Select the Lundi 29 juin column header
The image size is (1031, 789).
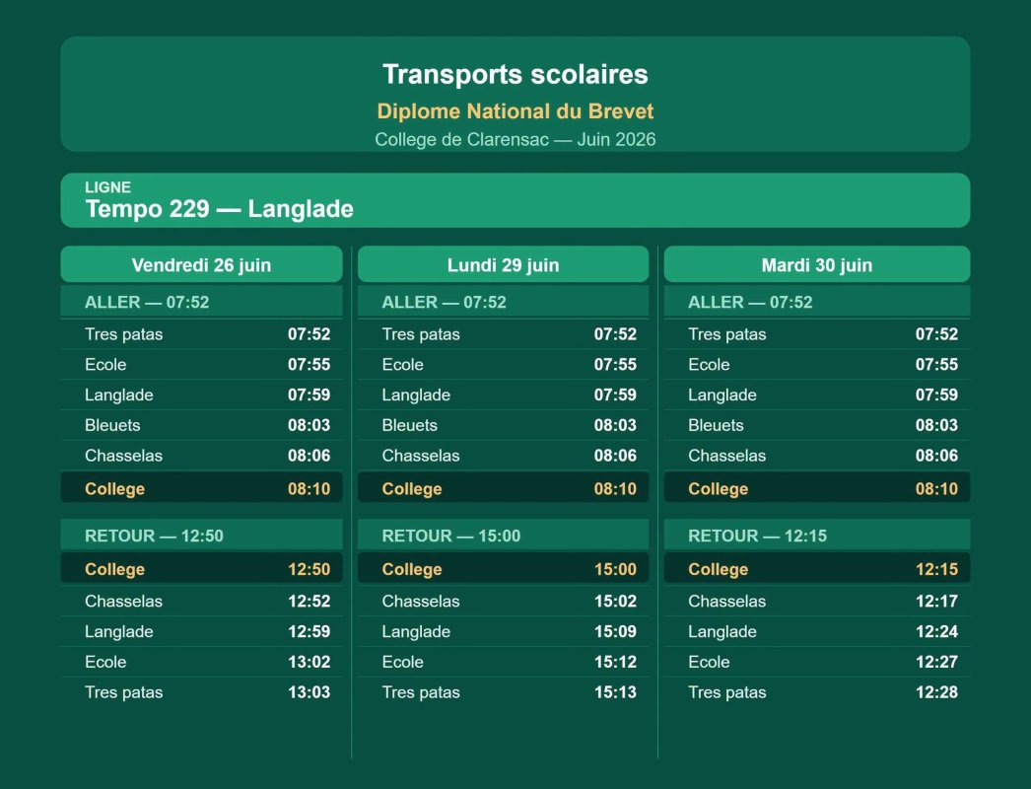point(503,264)
